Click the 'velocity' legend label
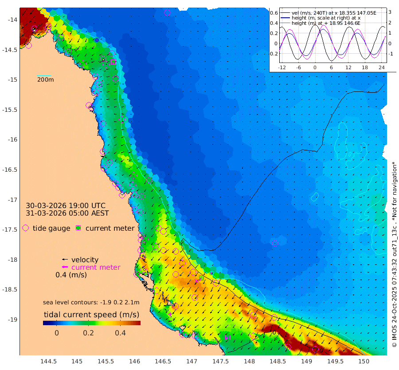This screenshot has height=370, width=399. [x=85, y=260]
